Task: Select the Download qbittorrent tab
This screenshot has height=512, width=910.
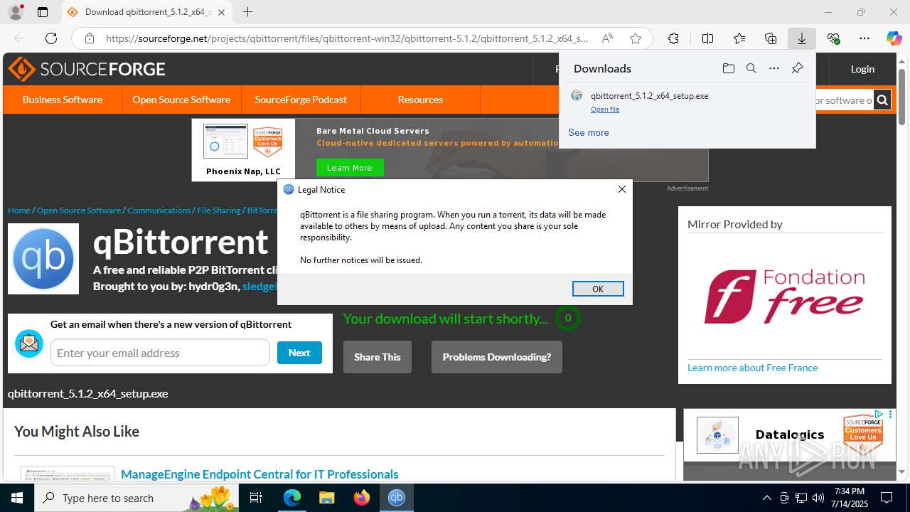Action: point(146,12)
